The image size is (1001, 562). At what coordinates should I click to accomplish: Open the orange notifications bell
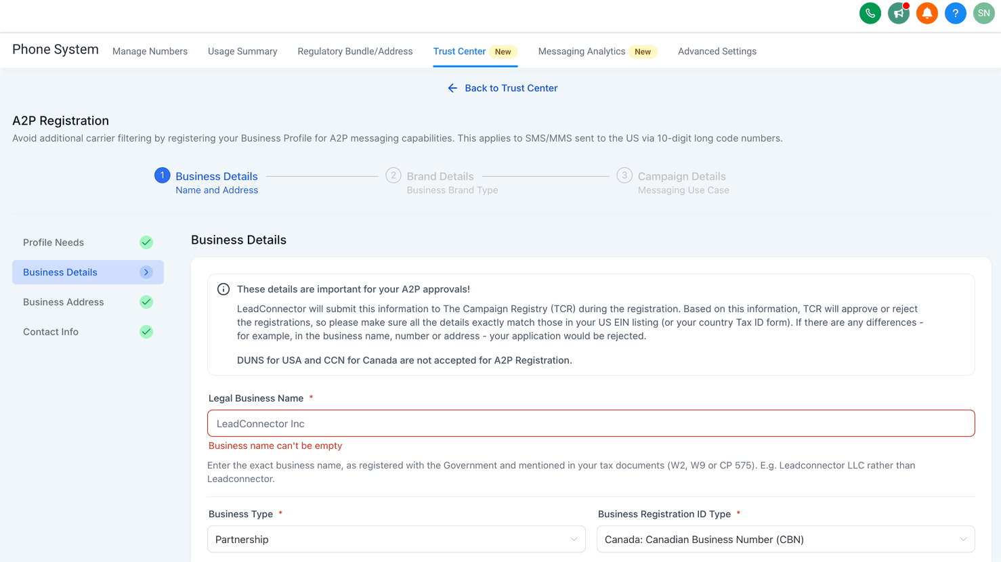pos(927,14)
